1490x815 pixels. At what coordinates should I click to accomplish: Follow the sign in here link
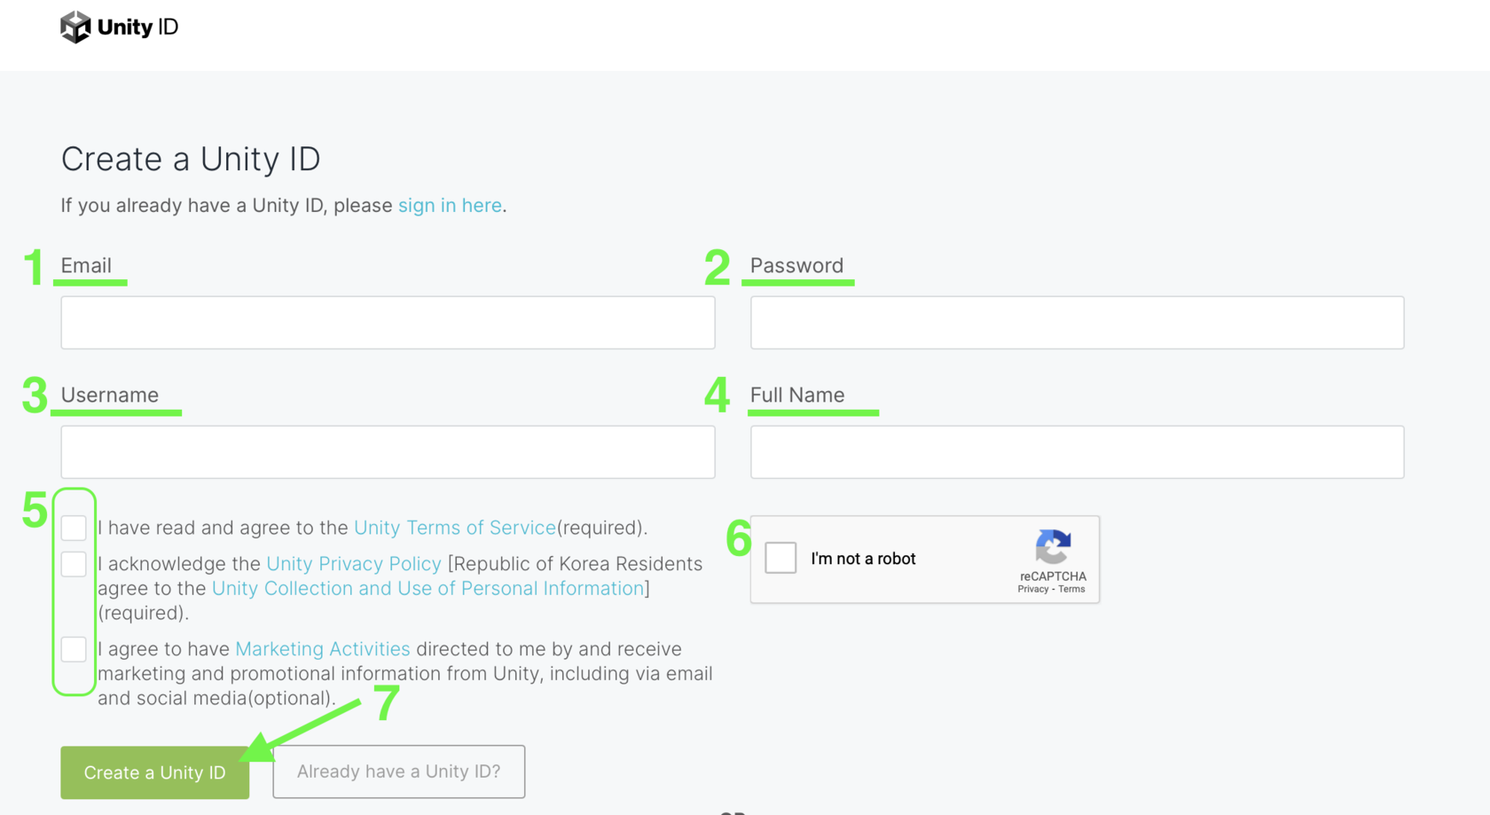(450, 206)
